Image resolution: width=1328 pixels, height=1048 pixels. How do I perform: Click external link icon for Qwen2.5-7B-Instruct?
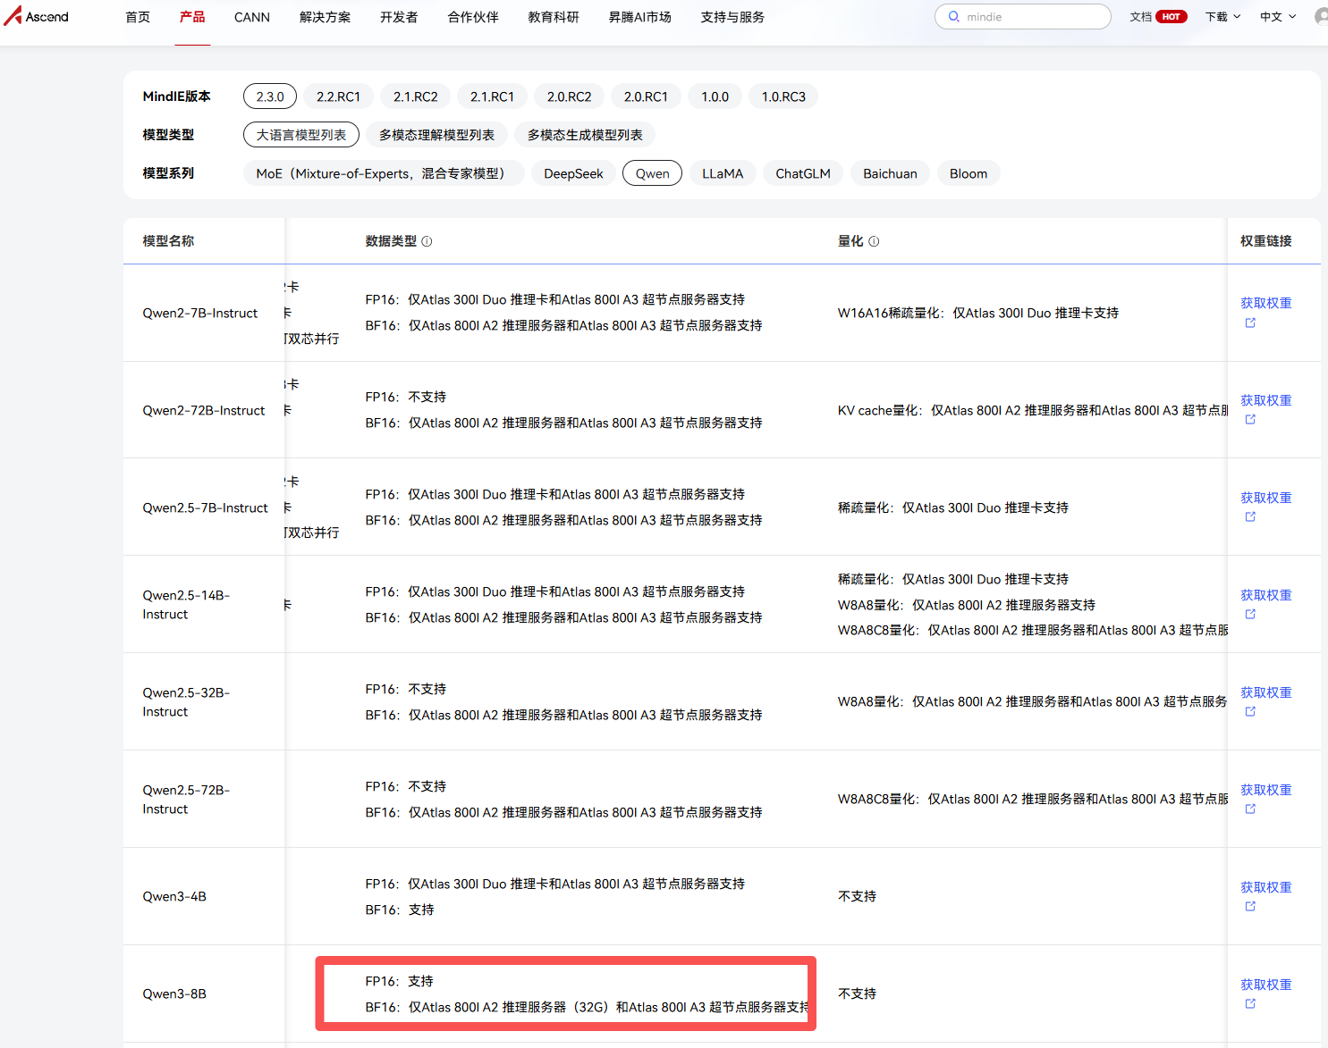pos(1250,516)
